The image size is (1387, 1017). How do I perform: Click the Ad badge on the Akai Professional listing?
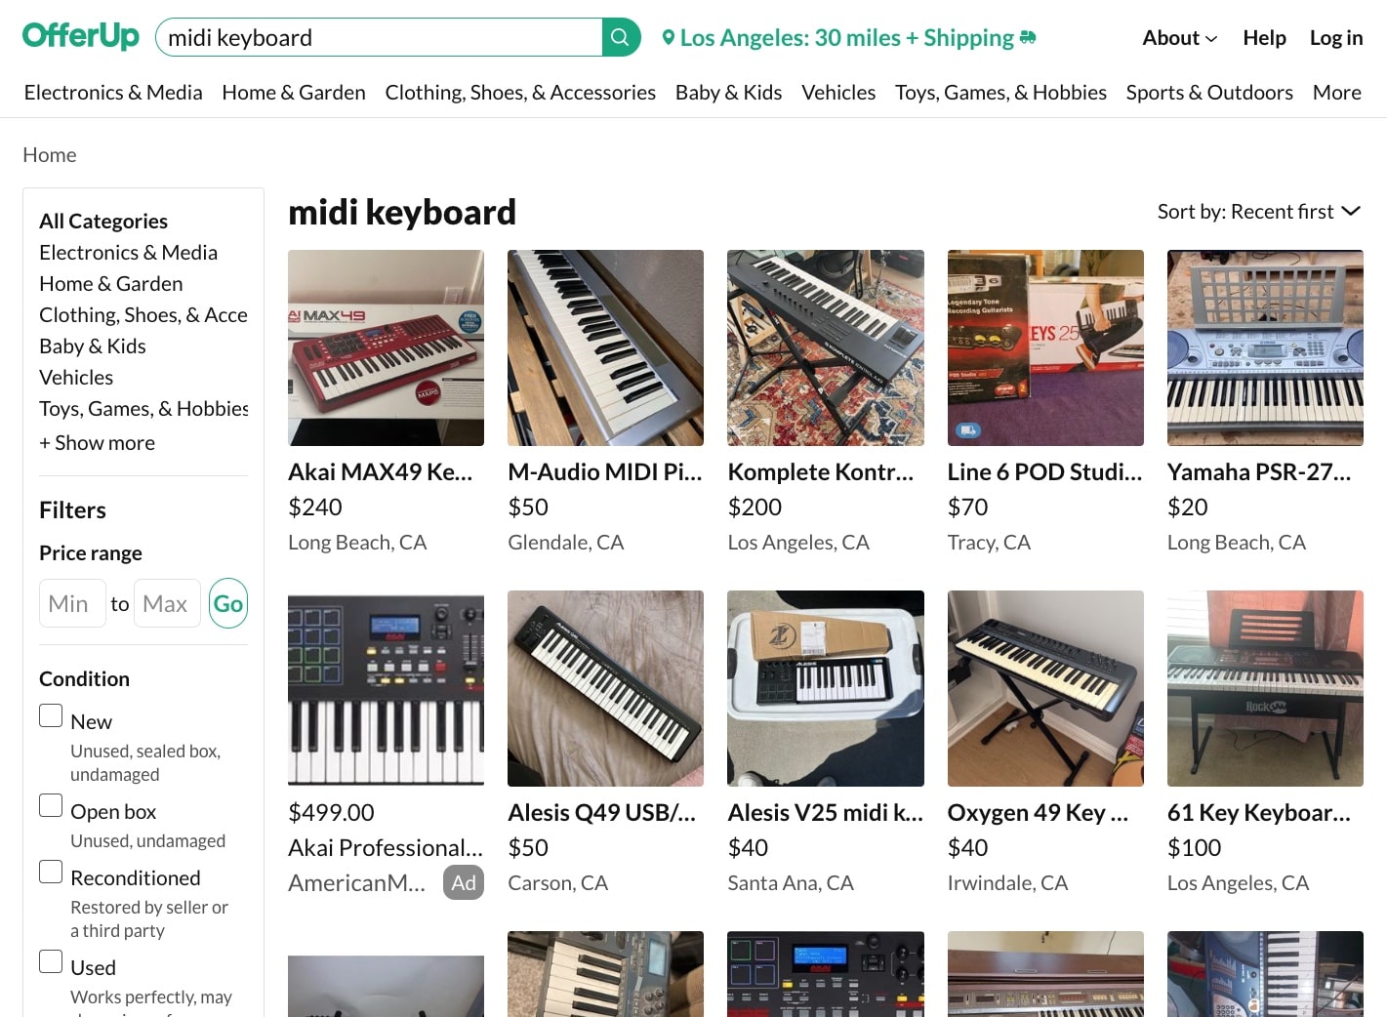click(x=463, y=882)
